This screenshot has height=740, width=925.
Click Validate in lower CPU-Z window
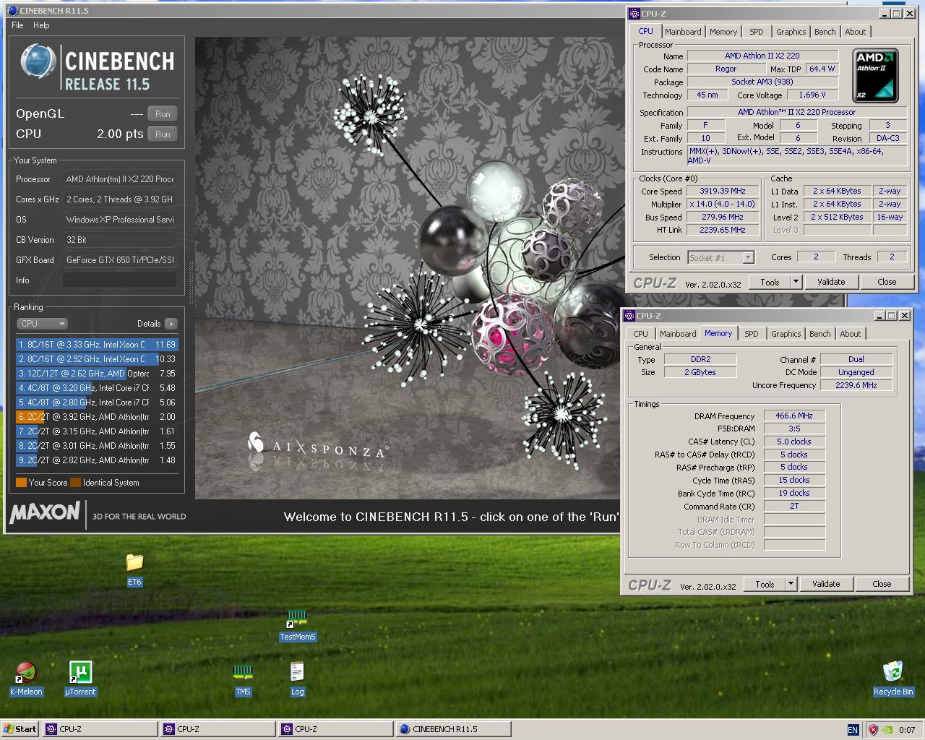coord(826,585)
